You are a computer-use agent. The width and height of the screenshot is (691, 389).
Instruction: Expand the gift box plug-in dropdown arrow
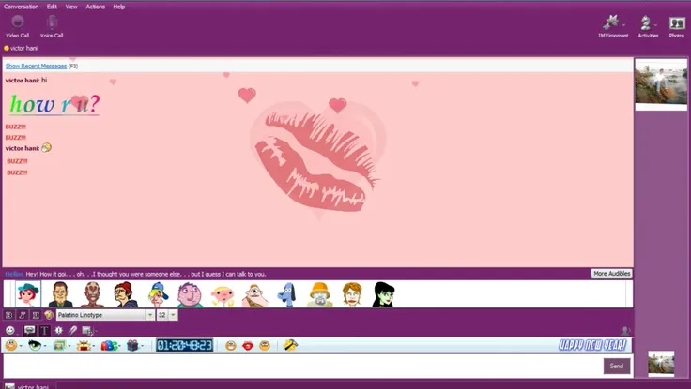coord(142,346)
